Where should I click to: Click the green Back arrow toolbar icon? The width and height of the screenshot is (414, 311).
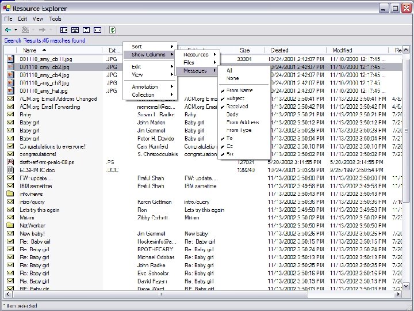point(8,30)
